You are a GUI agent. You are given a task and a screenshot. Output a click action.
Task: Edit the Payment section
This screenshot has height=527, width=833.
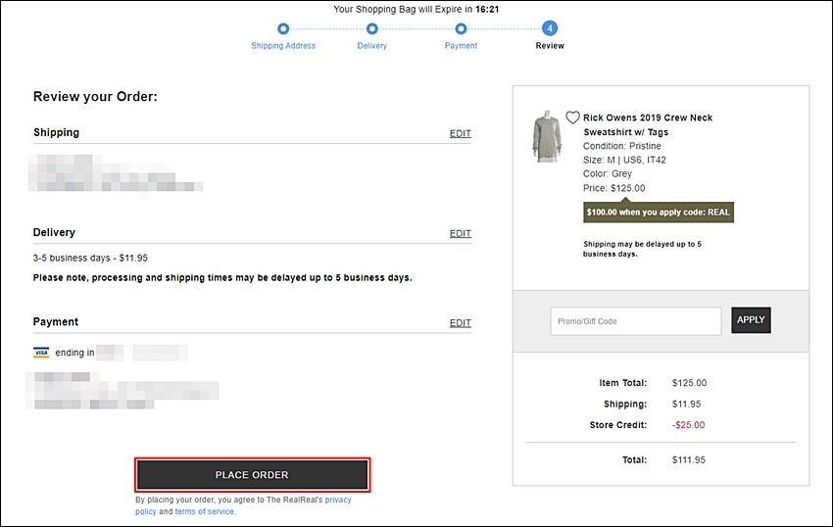coord(460,322)
